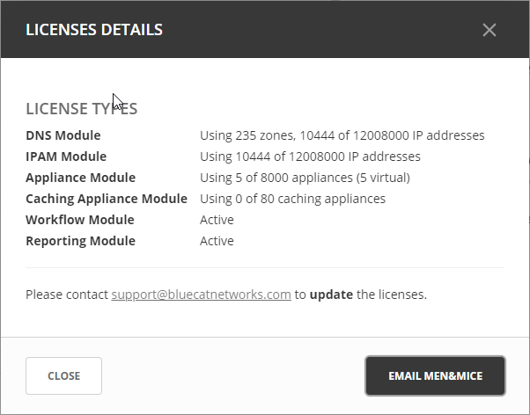Screen dimensions: 530x415
Task: Select the DNS Module label
Action: click(x=63, y=135)
